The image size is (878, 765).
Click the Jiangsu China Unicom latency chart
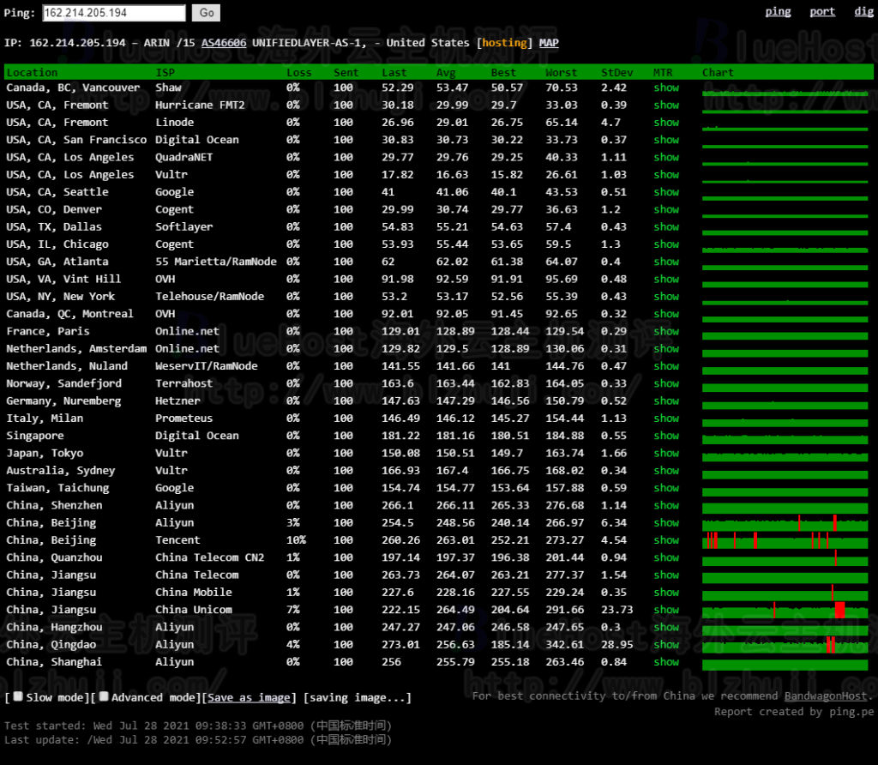click(x=785, y=610)
